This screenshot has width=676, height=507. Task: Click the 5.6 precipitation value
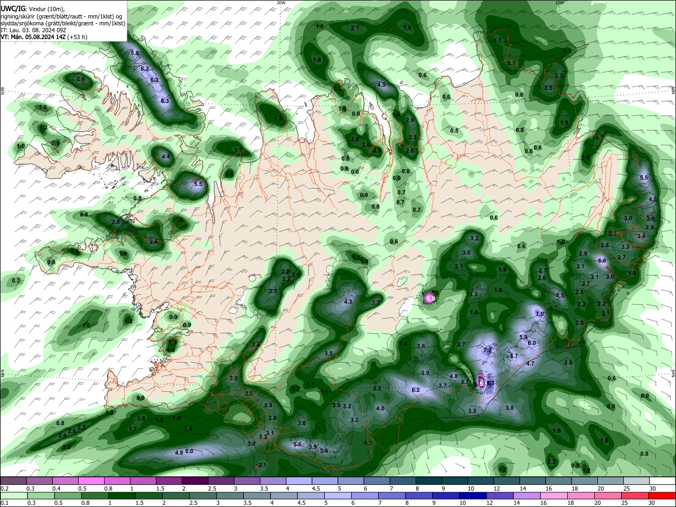click(297, 444)
